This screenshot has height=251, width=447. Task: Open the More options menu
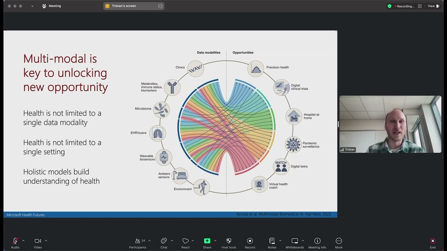click(339, 243)
